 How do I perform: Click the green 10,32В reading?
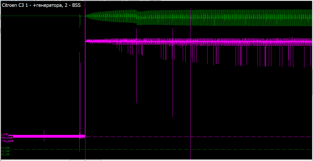5,154
